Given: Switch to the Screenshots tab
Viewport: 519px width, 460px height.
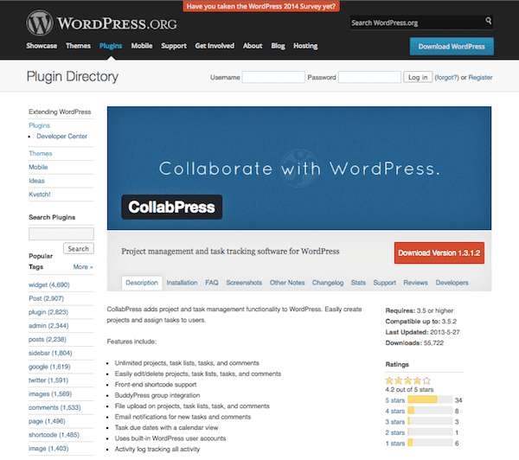Looking at the screenshot, I should [244, 283].
